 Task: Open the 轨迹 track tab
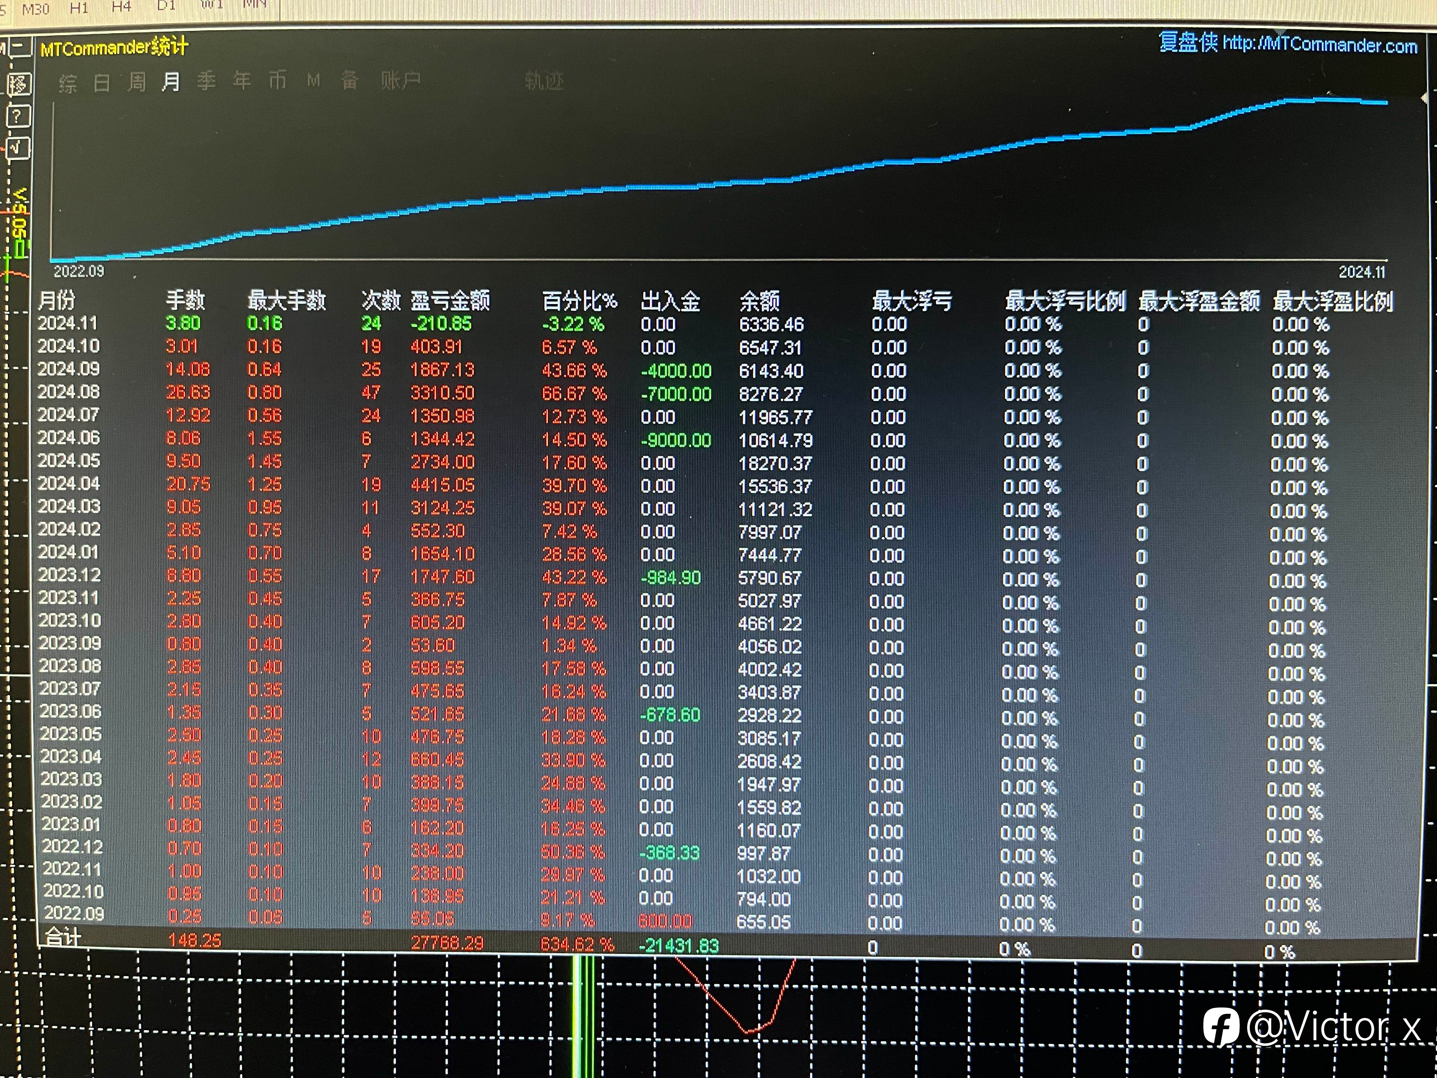point(544,81)
